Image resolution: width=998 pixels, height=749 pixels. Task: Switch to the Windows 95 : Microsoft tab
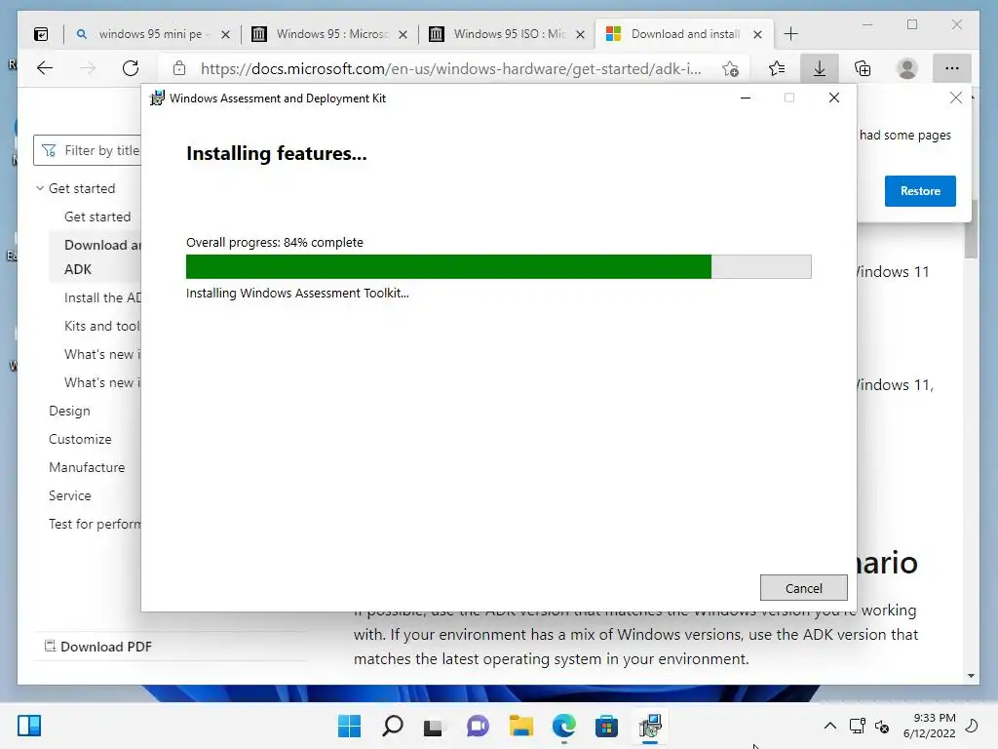tap(331, 34)
